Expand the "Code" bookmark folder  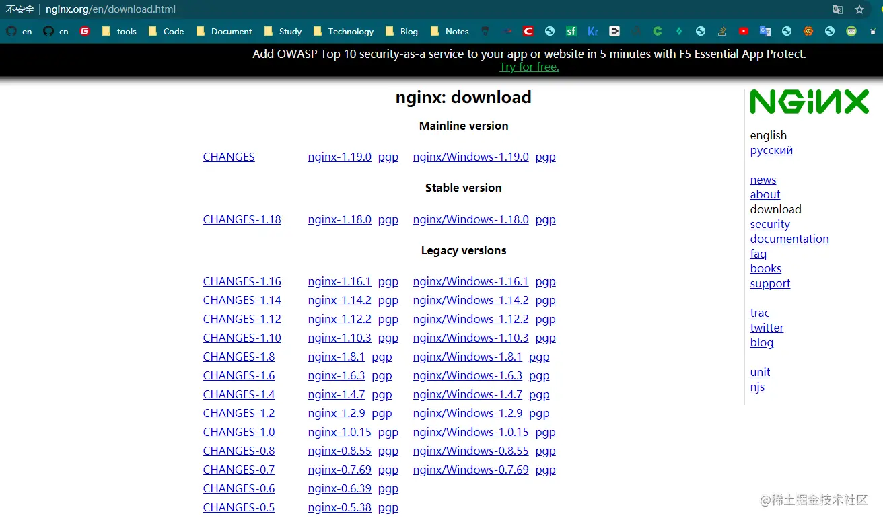coord(166,31)
